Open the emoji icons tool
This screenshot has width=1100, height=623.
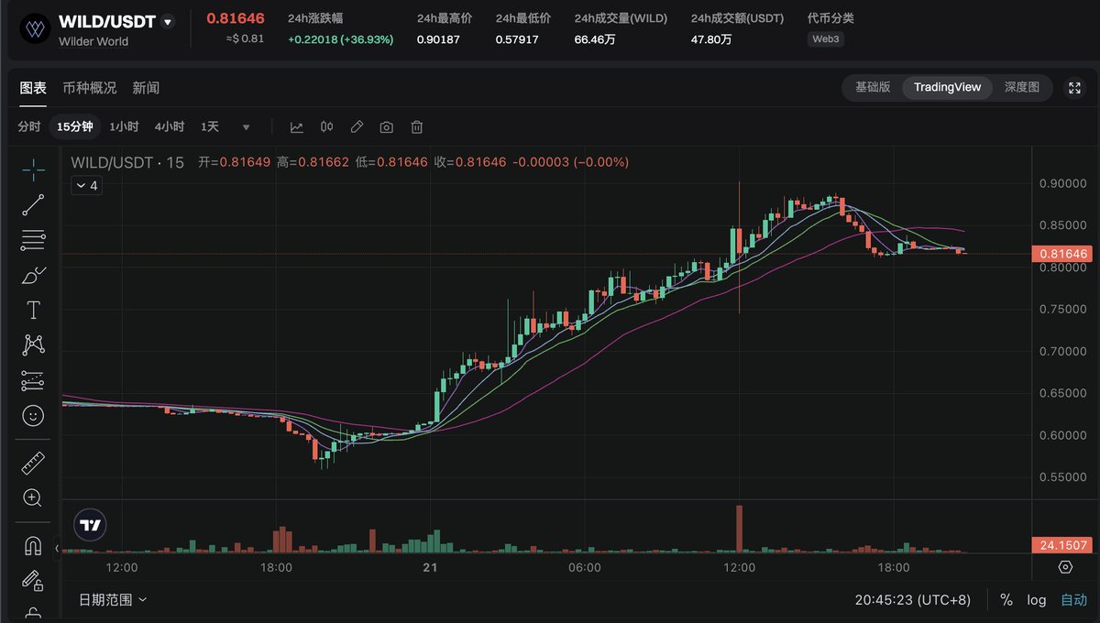point(33,415)
